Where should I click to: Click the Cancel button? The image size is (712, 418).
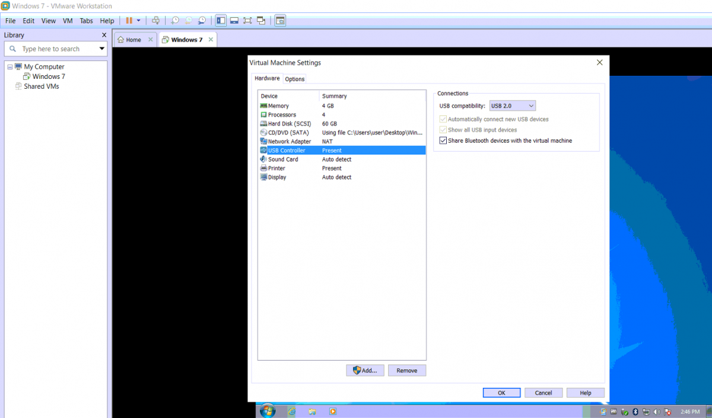tap(543, 393)
